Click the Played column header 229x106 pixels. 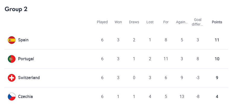pyautogui.click(x=102, y=22)
